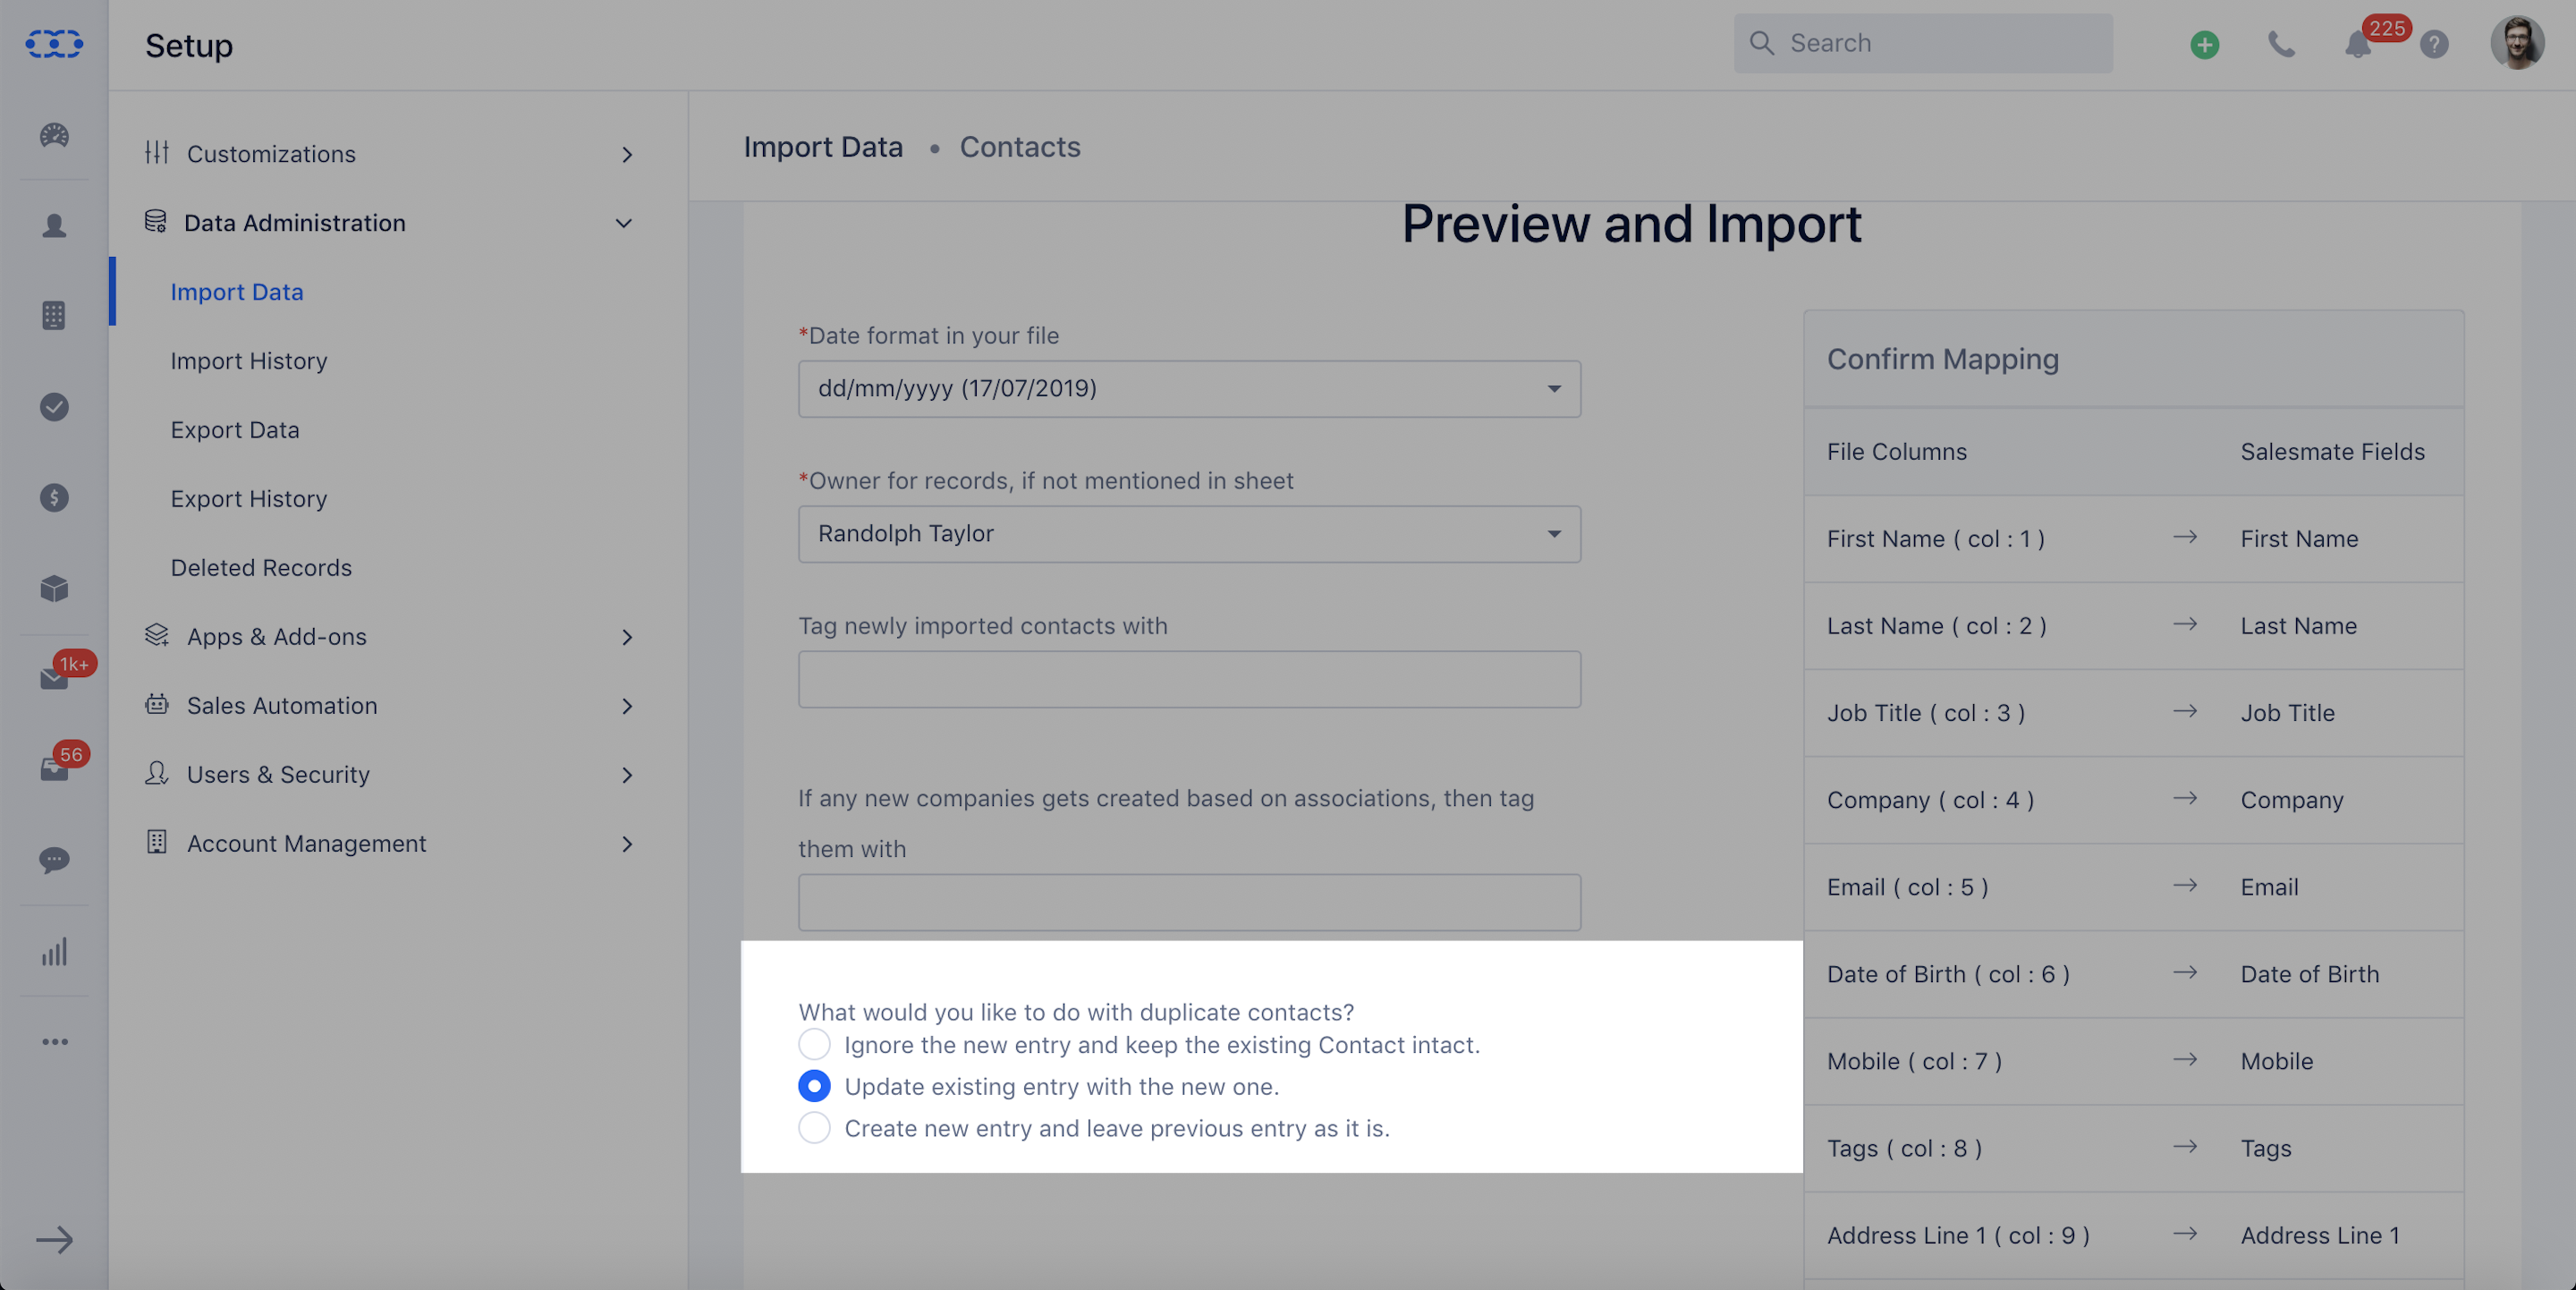2576x1290 pixels.
Task: Select 'Create new entry' radio option
Action: (814, 1128)
